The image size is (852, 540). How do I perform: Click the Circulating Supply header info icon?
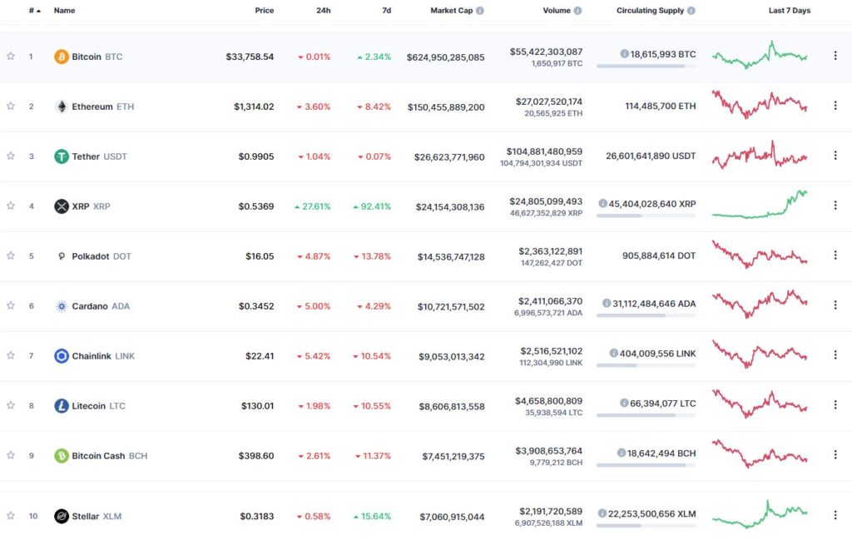(691, 10)
